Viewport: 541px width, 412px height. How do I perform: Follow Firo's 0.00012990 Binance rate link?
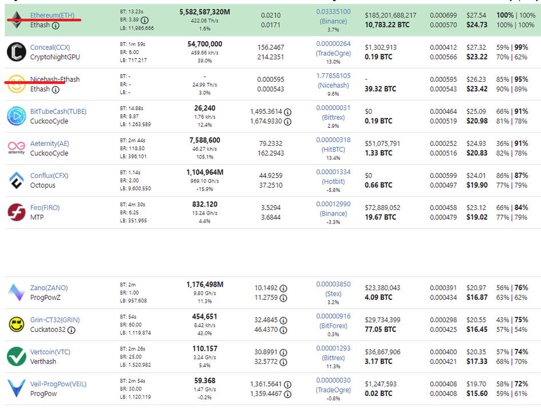coord(333,209)
